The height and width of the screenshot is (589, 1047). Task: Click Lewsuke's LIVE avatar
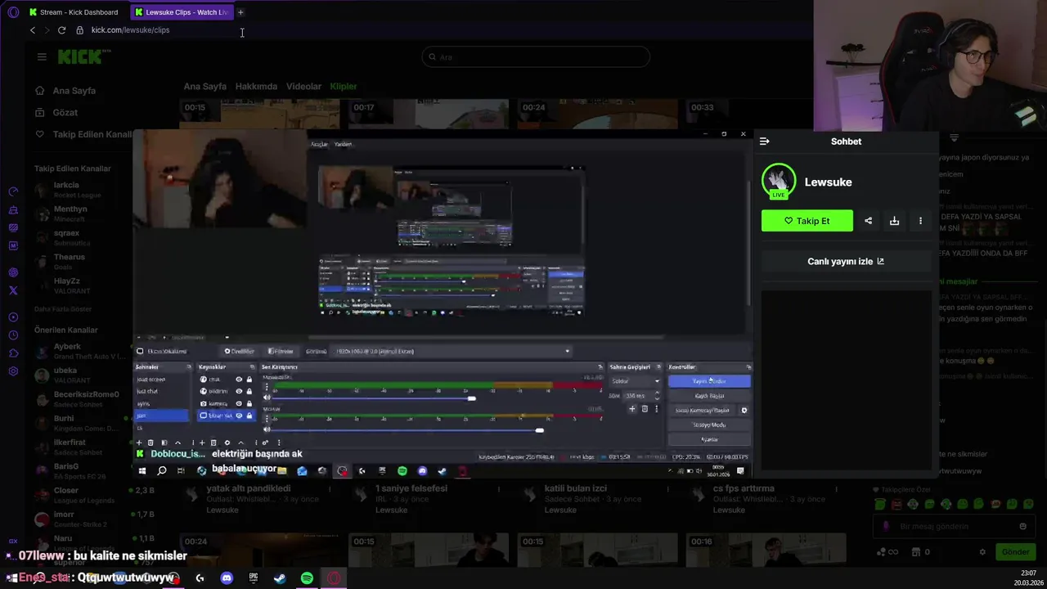point(779,181)
